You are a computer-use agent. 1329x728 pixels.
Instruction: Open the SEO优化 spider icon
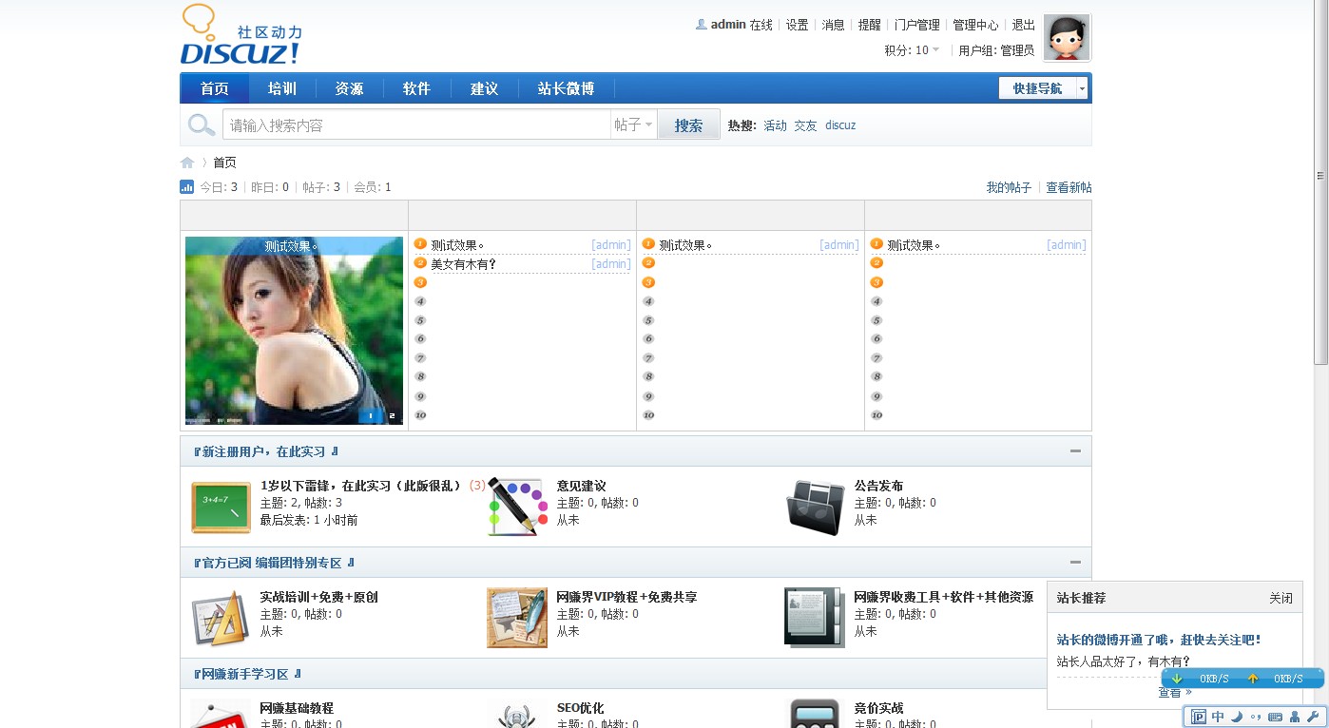[518, 714]
